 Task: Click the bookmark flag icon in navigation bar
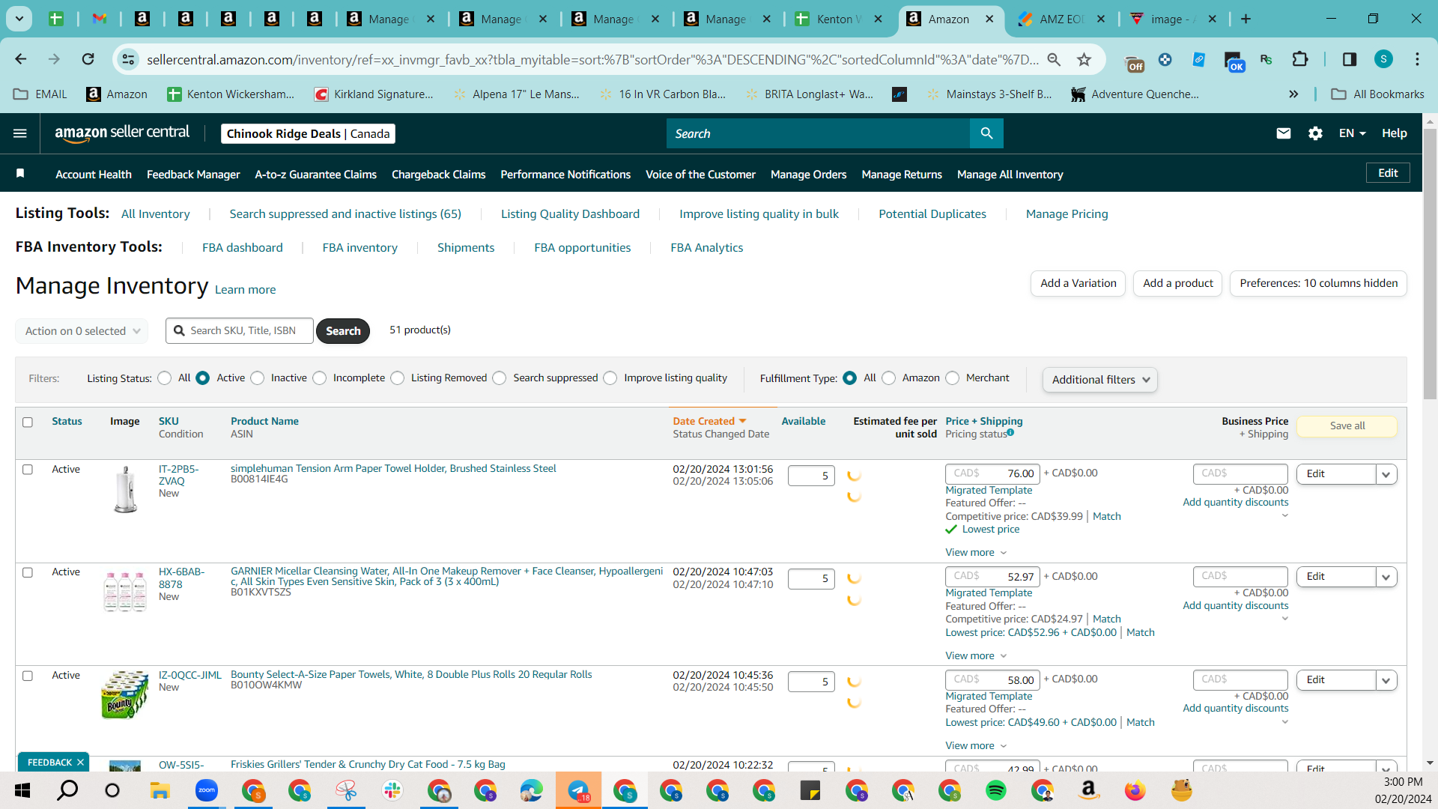coord(20,174)
